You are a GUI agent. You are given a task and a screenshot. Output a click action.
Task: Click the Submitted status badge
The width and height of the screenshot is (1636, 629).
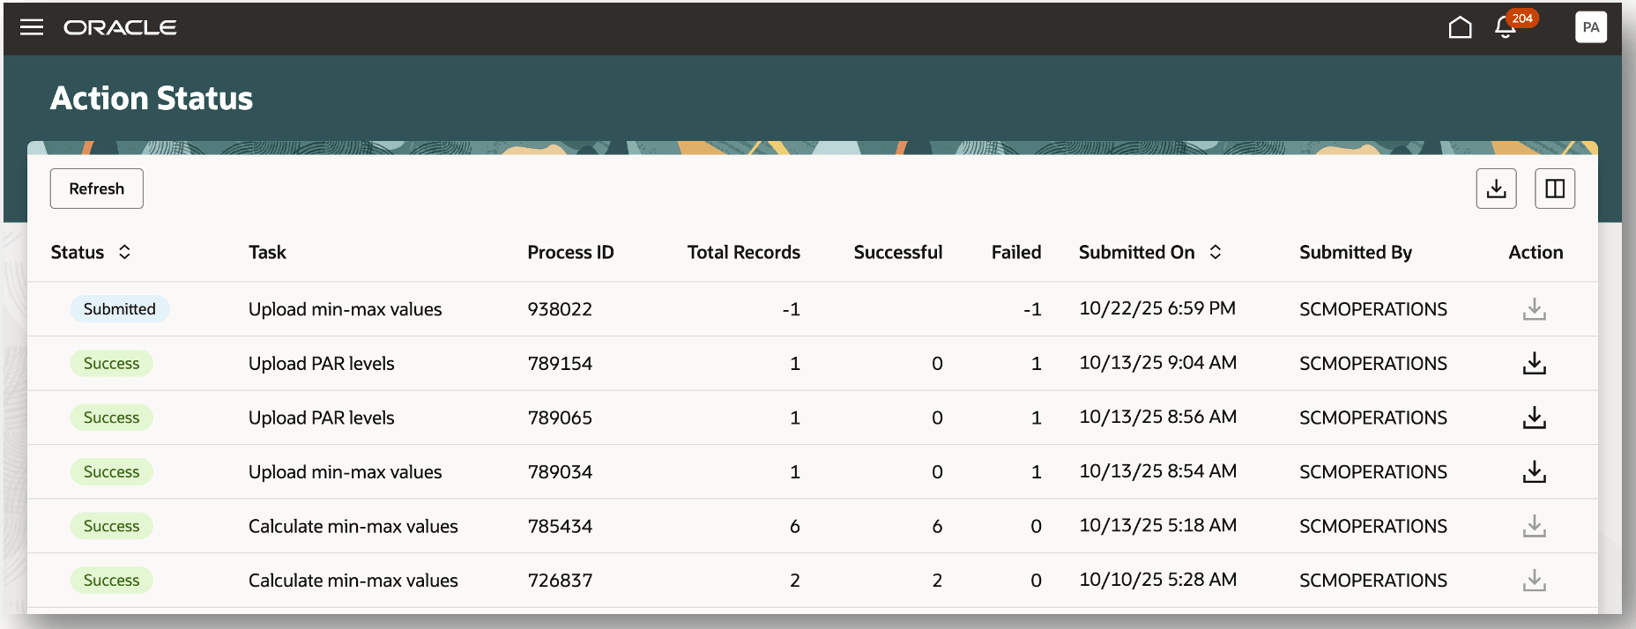coord(119,309)
